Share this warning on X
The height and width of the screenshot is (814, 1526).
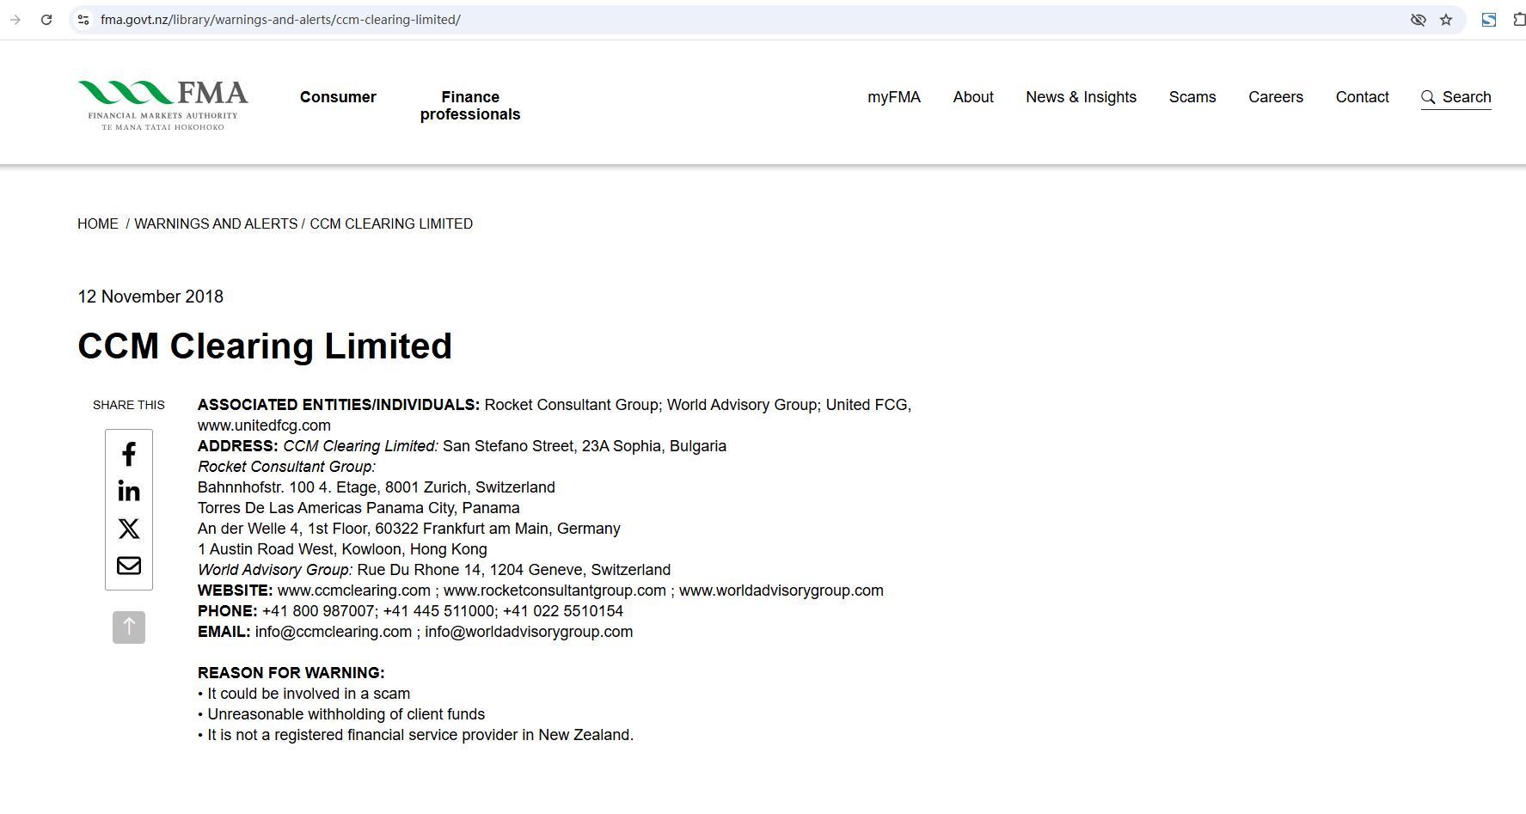(x=129, y=529)
